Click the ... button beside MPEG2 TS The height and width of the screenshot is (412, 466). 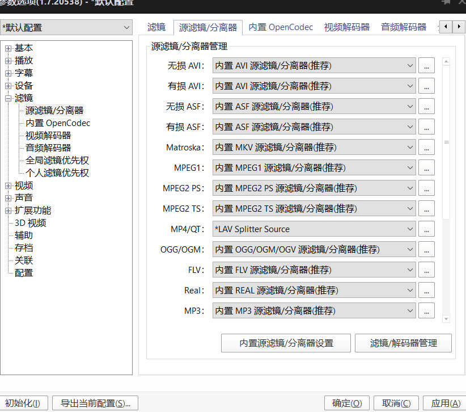[426, 208]
